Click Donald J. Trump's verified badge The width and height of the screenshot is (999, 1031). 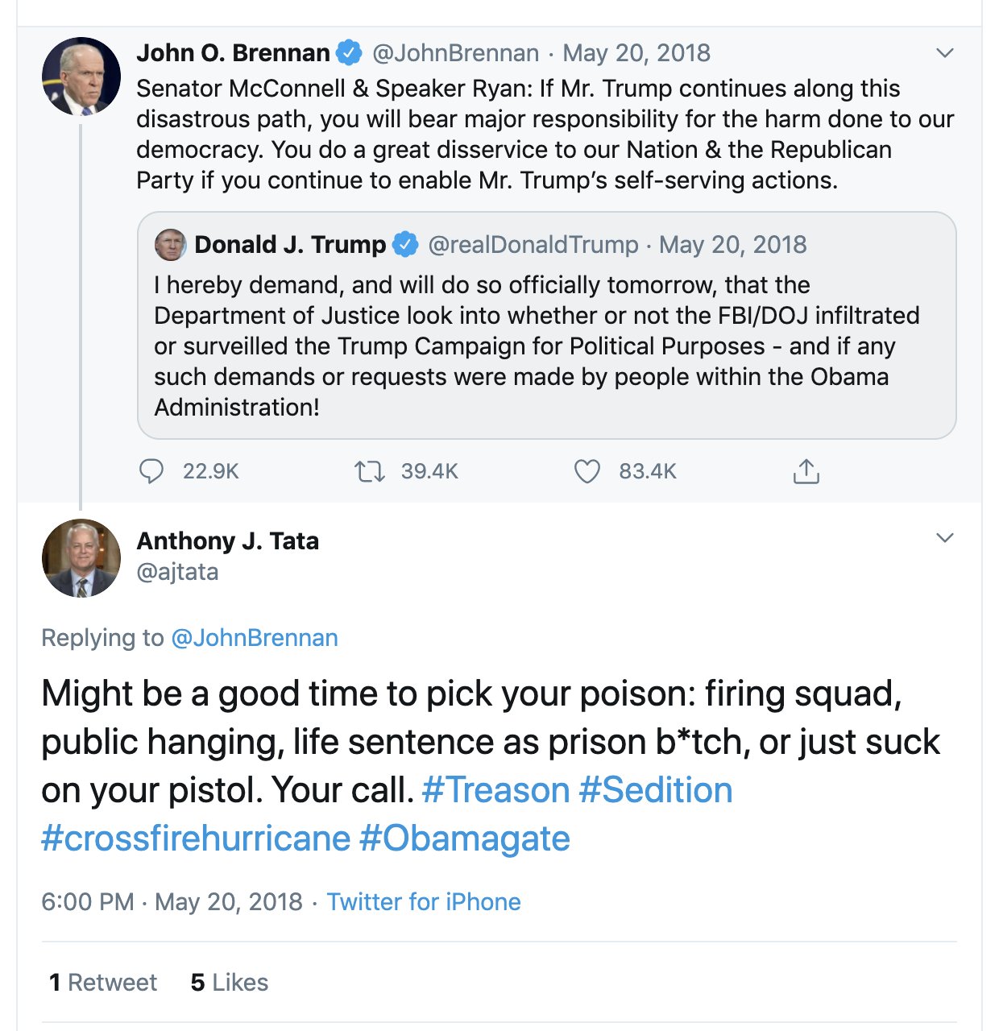tap(405, 244)
